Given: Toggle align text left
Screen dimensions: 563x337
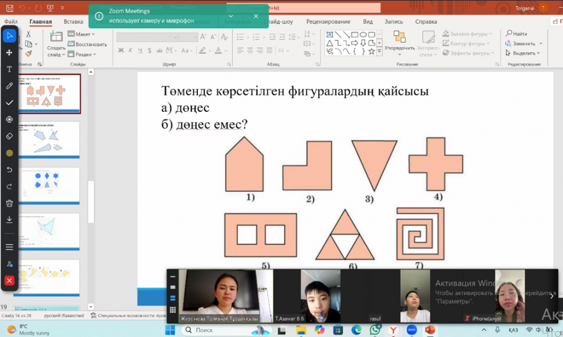Looking at the screenshot, I should pos(240,50).
